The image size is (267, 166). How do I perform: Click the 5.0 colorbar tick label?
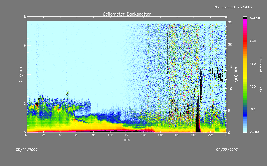(253, 109)
